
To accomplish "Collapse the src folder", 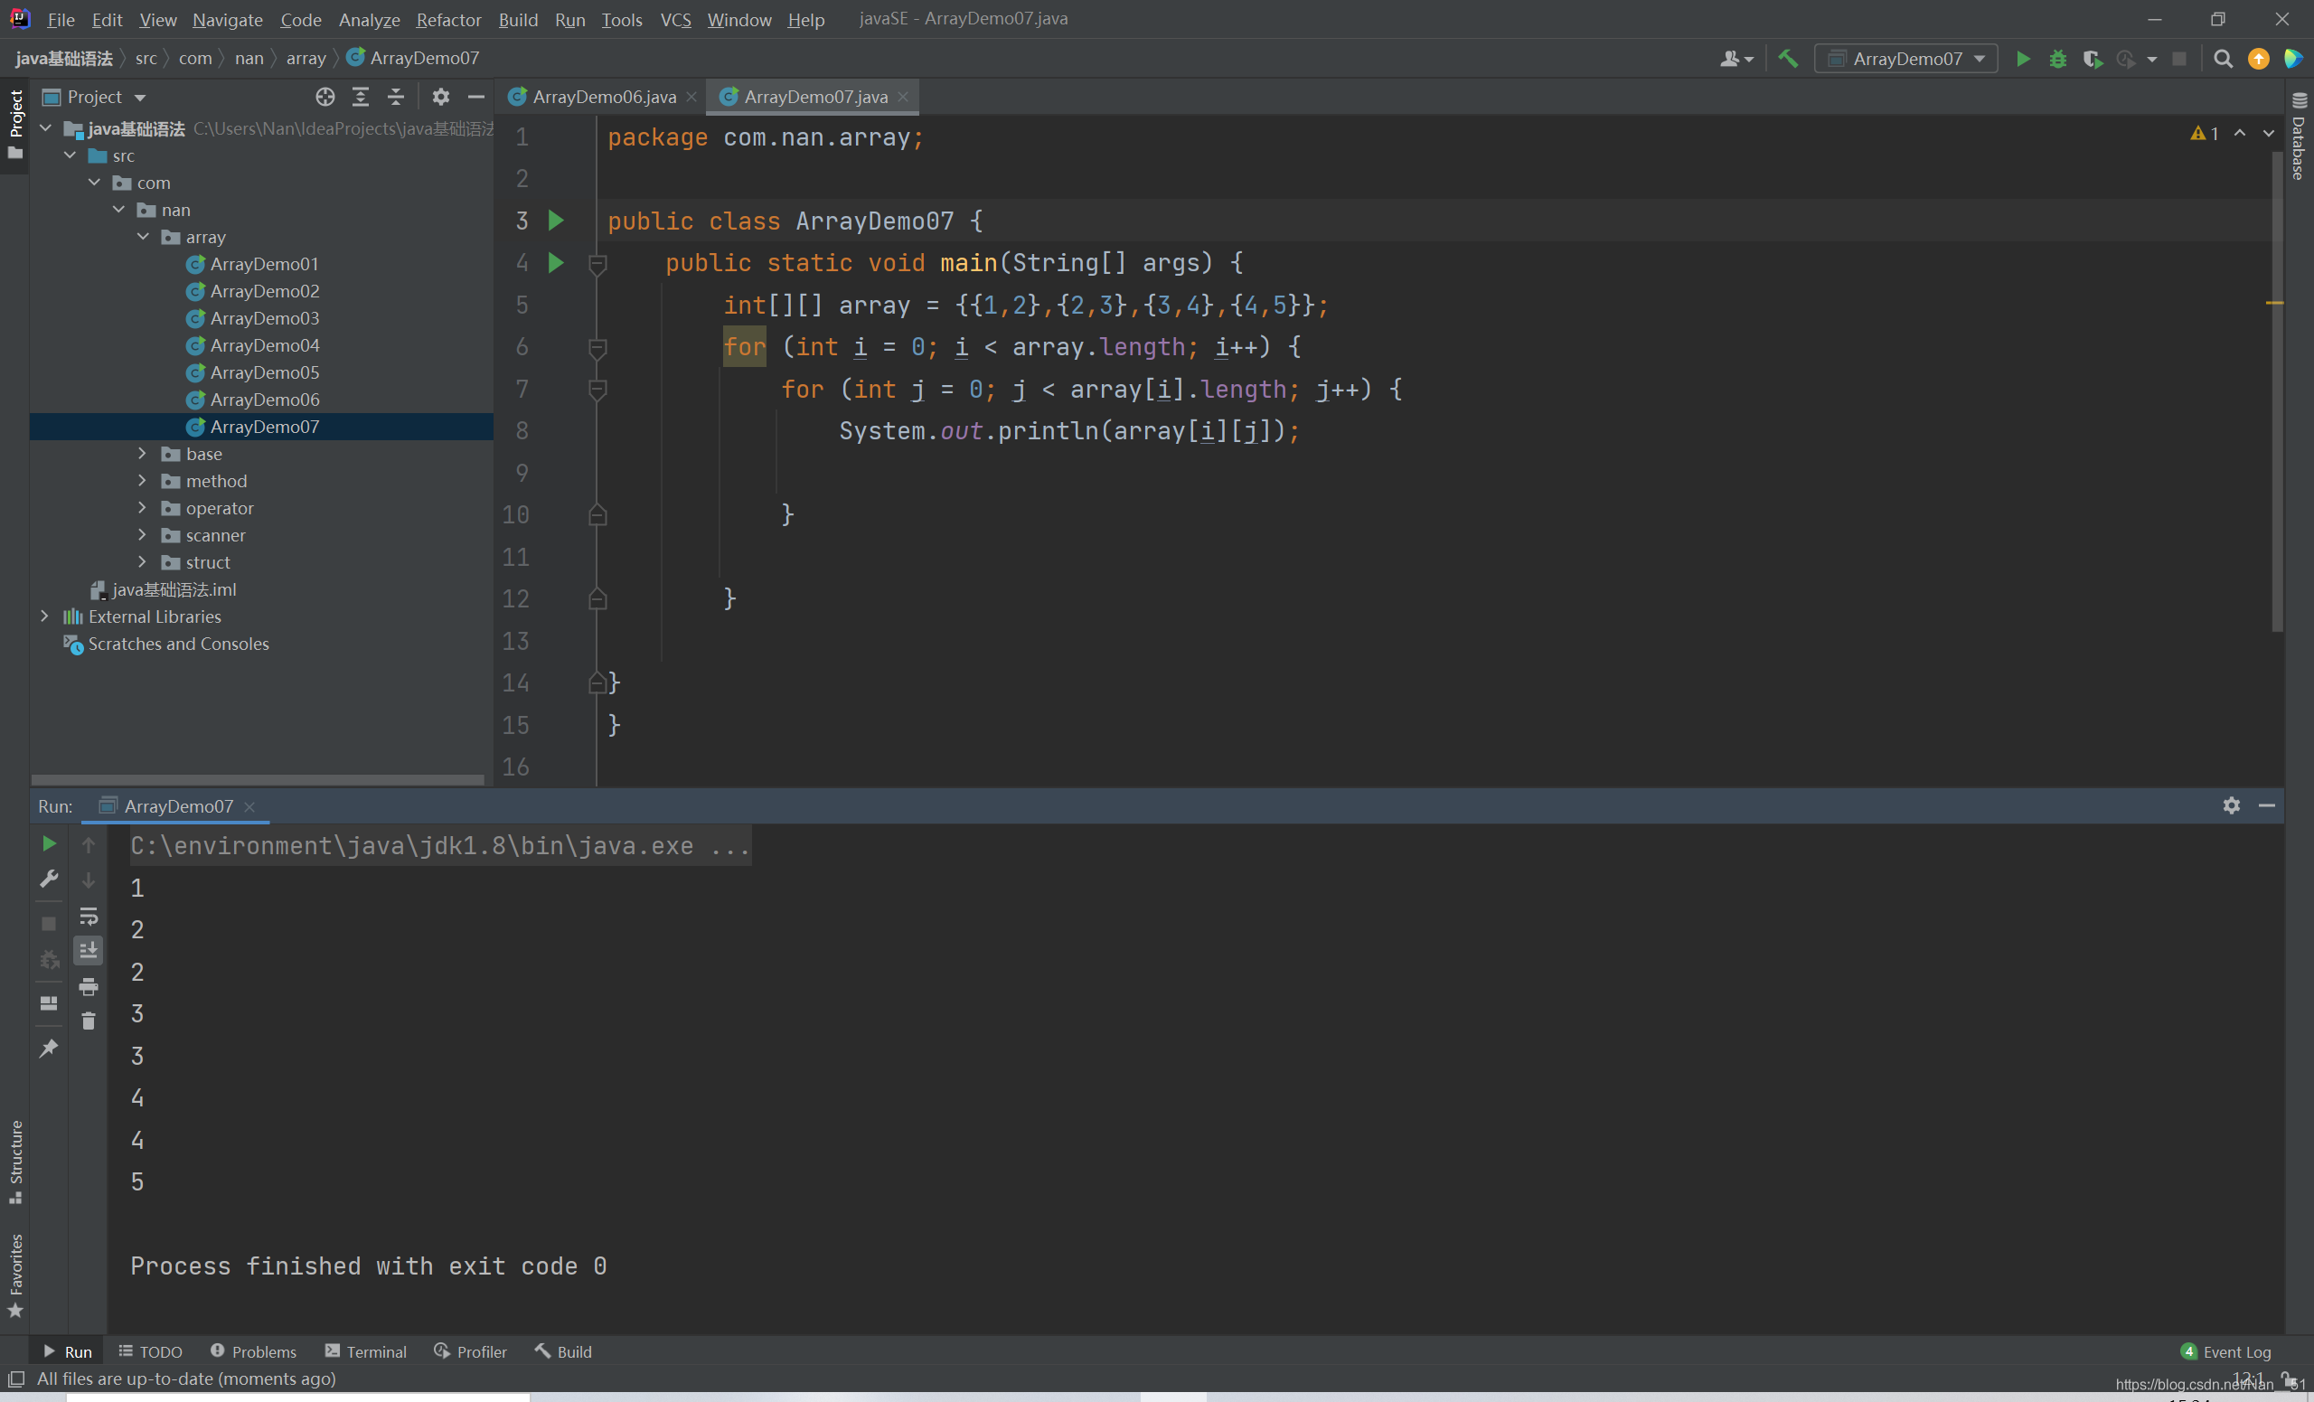I will [x=71, y=155].
